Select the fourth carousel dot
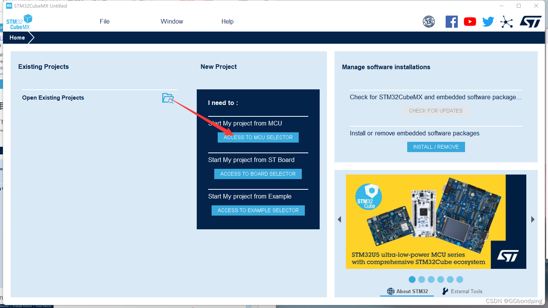 441,279
